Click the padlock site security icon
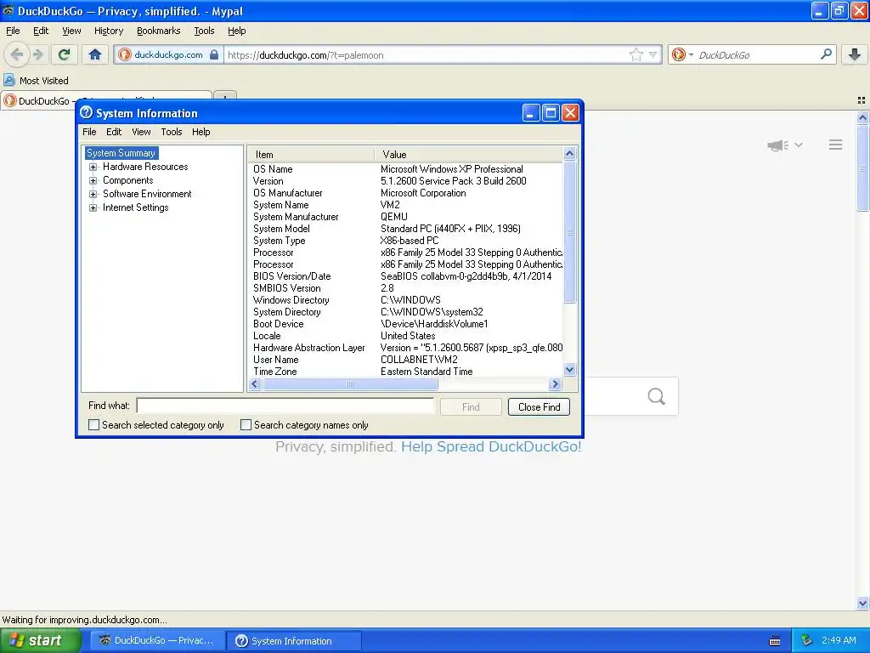The height and width of the screenshot is (653, 870). click(x=214, y=54)
